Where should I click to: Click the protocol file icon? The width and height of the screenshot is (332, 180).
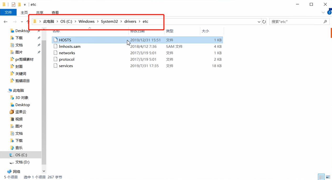click(x=55, y=59)
